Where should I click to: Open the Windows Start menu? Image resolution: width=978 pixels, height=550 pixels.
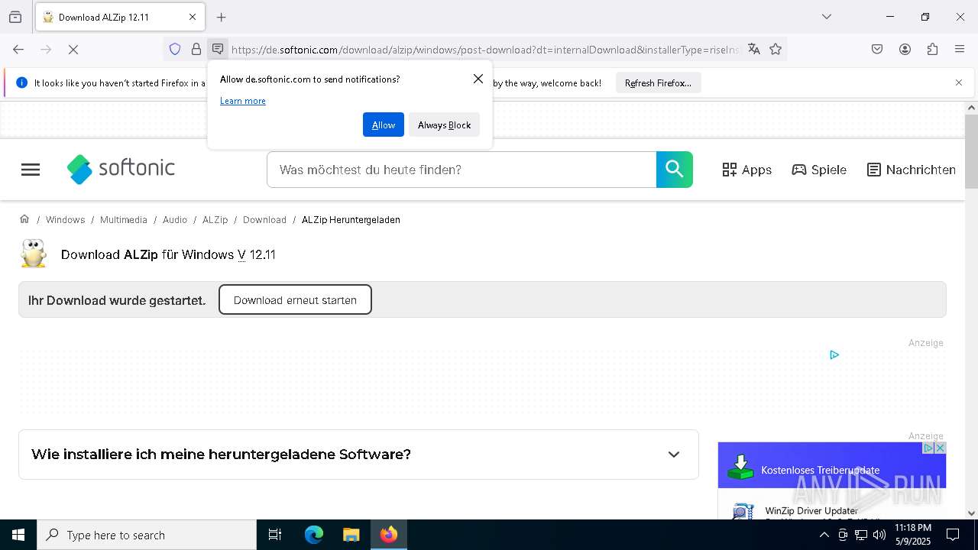coord(18,535)
